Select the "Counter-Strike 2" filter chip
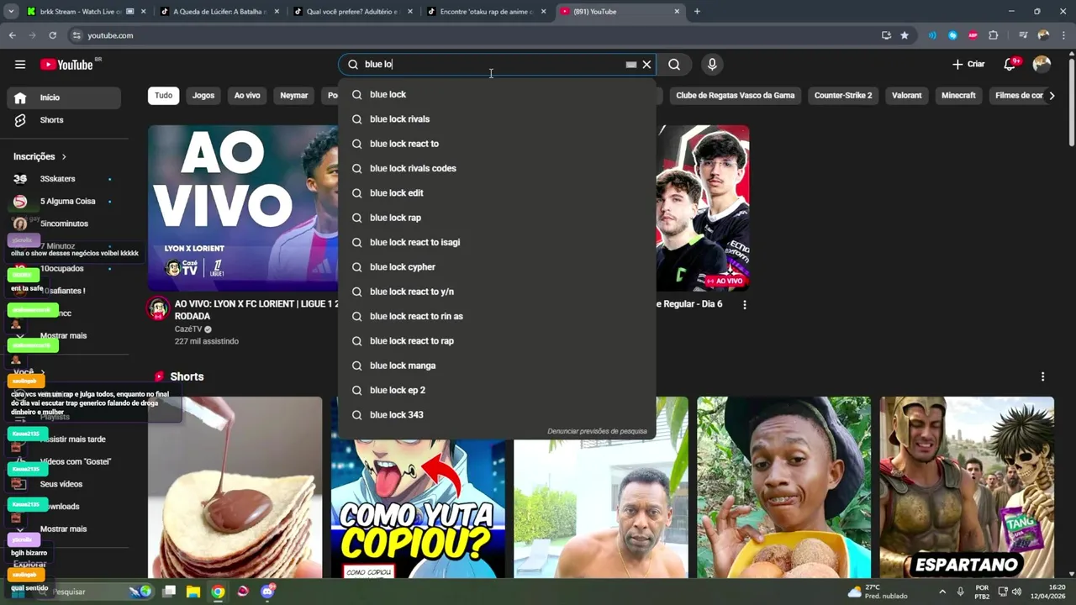Image resolution: width=1076 pixels, height=605 pixels. [x=843, y=95]
